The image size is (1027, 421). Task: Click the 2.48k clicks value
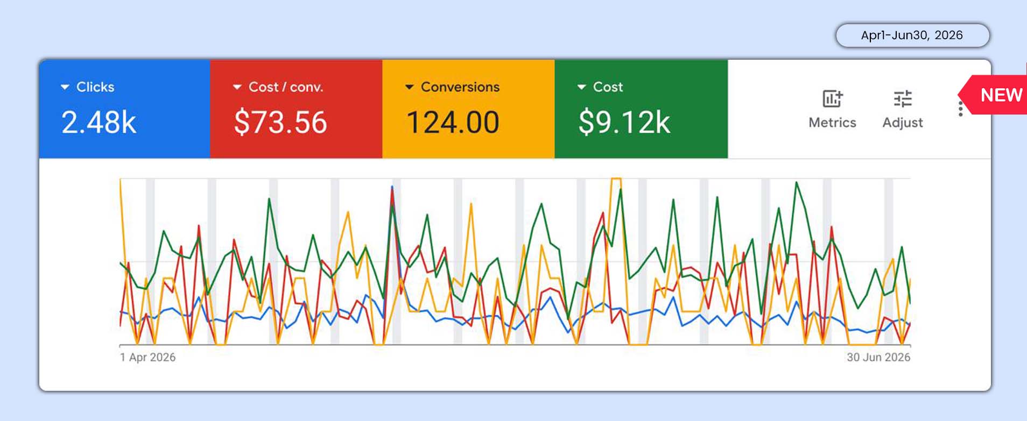point(99,122)
